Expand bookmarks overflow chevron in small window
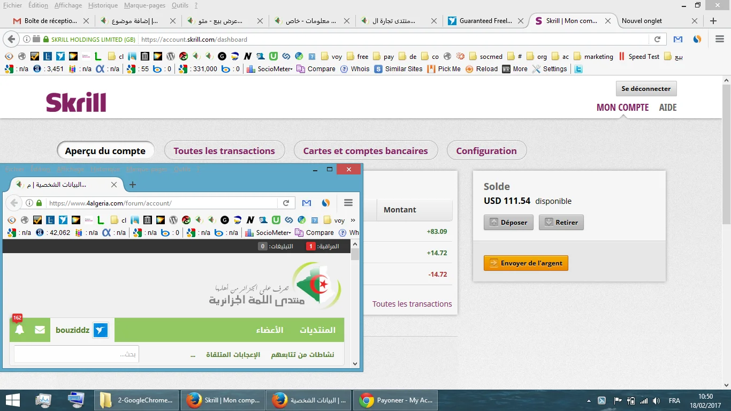Viewport: 731px width, 411px height. pyautogui.click(x=353, y=220)
